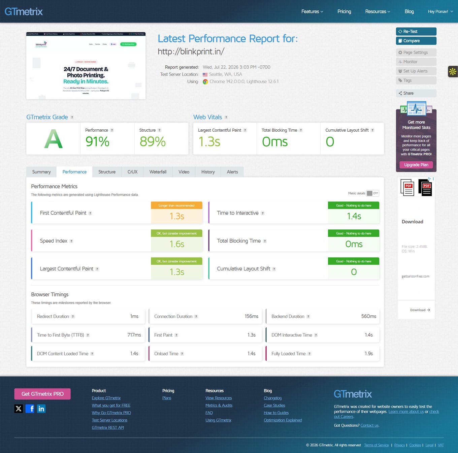
Task: Click help icon beside Fully Loaded Time
Action: (x=309, y=354)
